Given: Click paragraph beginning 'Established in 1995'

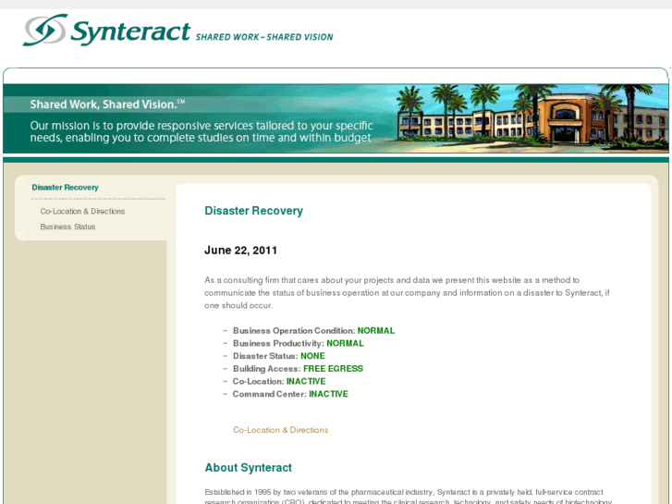Looking at the screenshot, I should (x=408, y=497).
